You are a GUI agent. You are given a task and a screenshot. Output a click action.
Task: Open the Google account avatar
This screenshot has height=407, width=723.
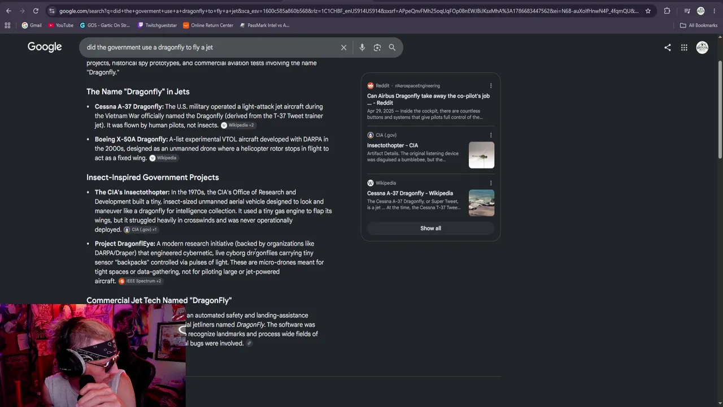coord(702,47)
